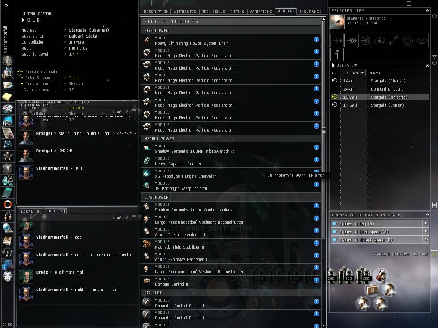Open the Jukebox headphones icon

[x=8, y=252]
